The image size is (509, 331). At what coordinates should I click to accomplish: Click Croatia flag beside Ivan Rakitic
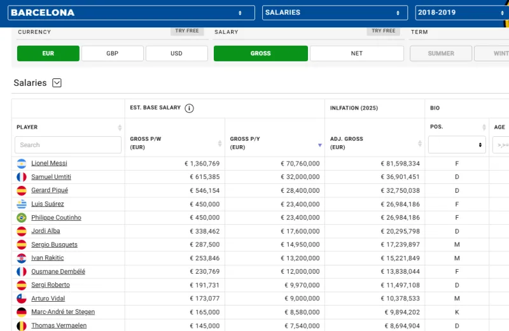tap(22, 258)
